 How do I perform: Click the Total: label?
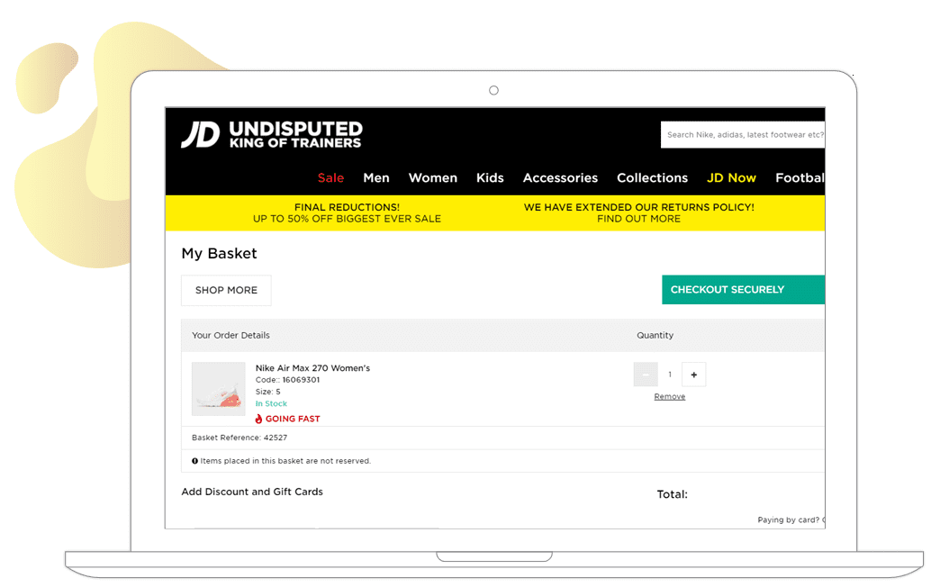672,494
